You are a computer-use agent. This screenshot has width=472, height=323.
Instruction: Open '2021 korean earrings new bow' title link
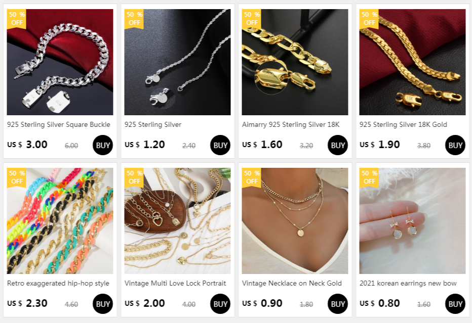click(408, 283)
